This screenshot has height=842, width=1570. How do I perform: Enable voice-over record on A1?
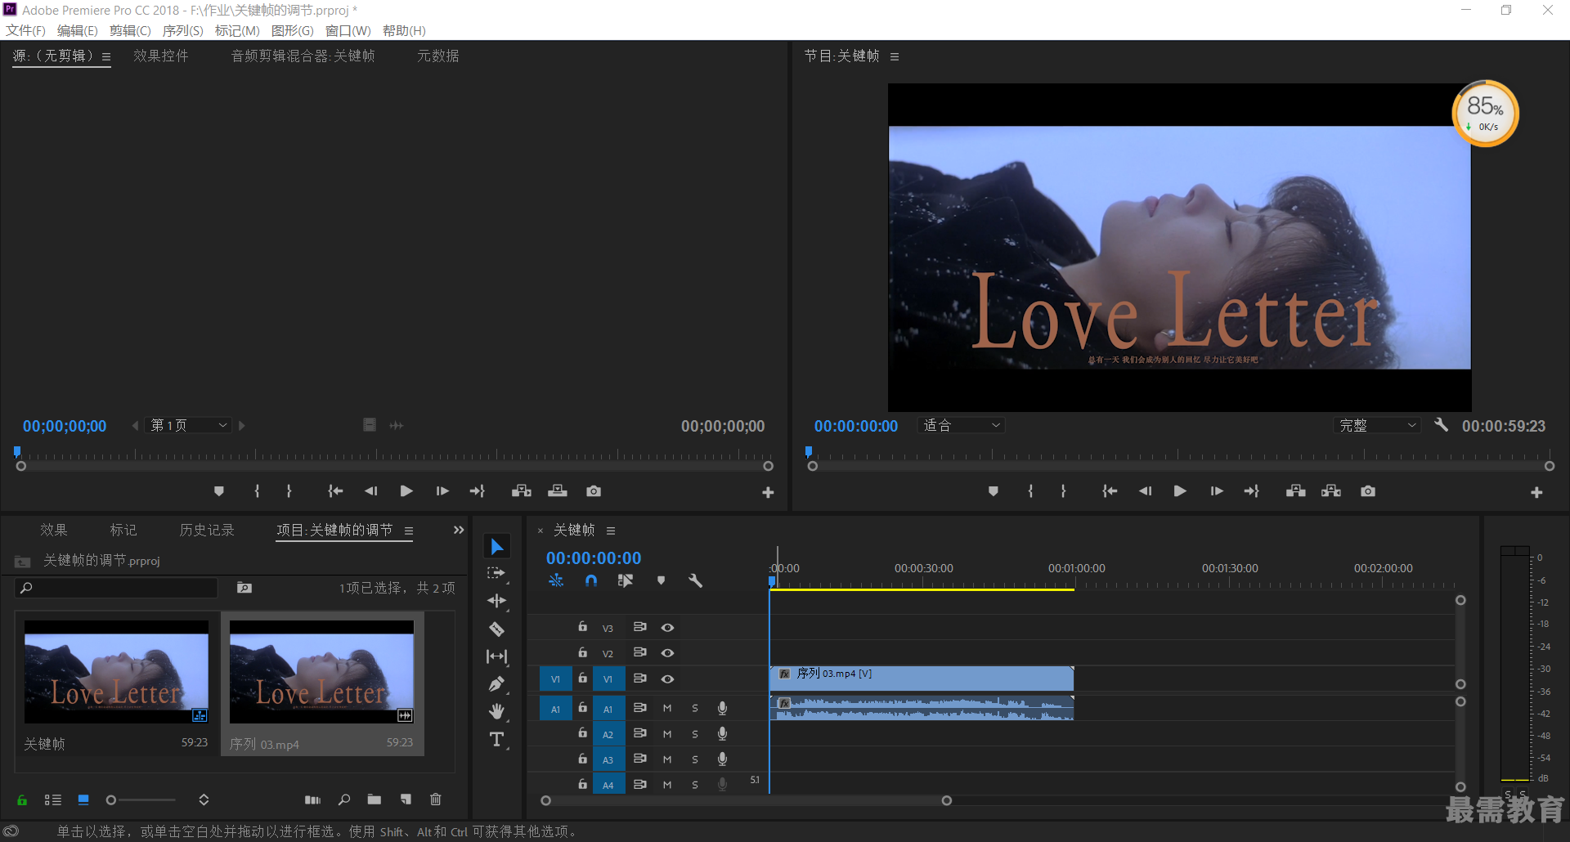point(722,709)
